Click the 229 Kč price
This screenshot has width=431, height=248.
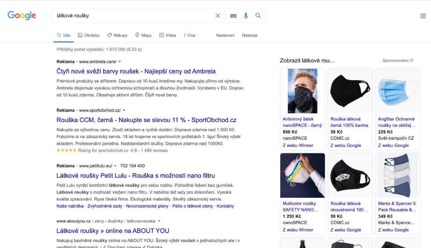pyautogui.click(x=385, y=132)
